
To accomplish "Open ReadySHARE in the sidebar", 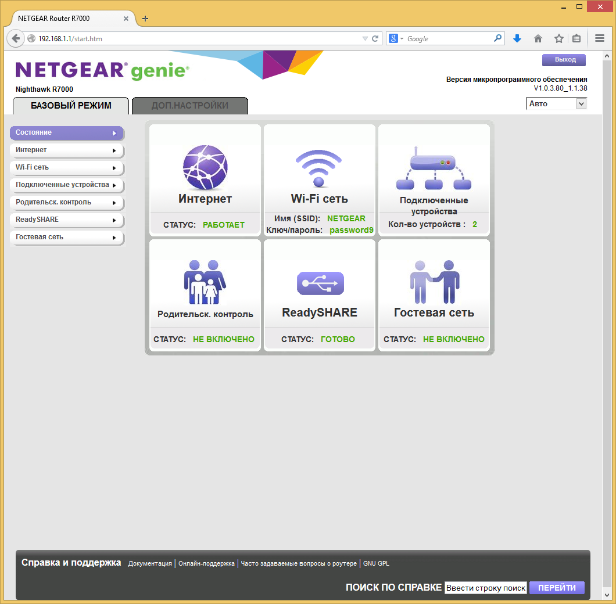I will pos(67,220).
